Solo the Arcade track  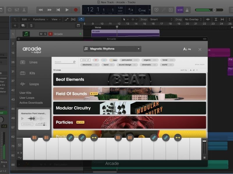pyautogui.click(x=45, y=34)
